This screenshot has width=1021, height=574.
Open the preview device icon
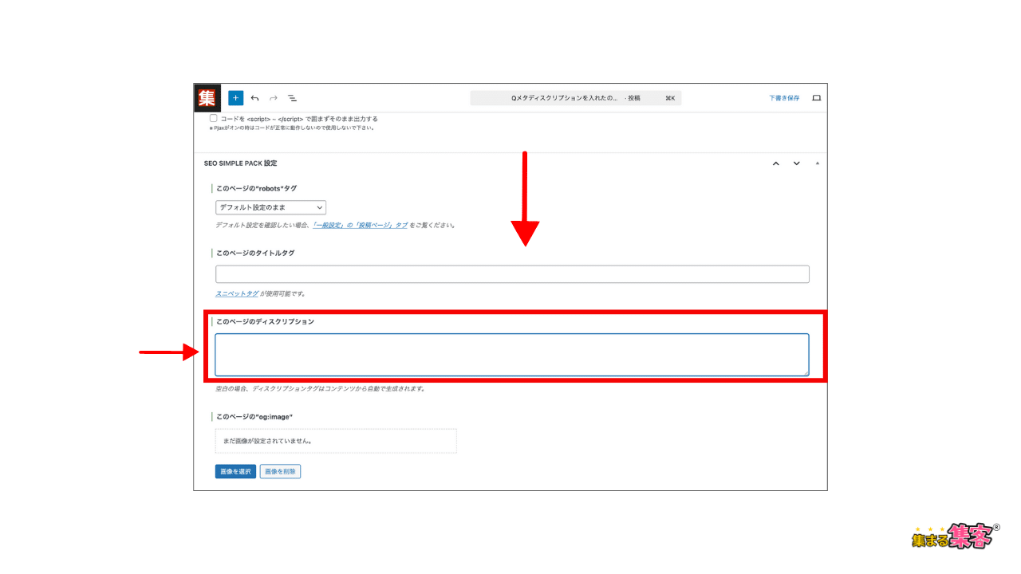click(816, 98)
